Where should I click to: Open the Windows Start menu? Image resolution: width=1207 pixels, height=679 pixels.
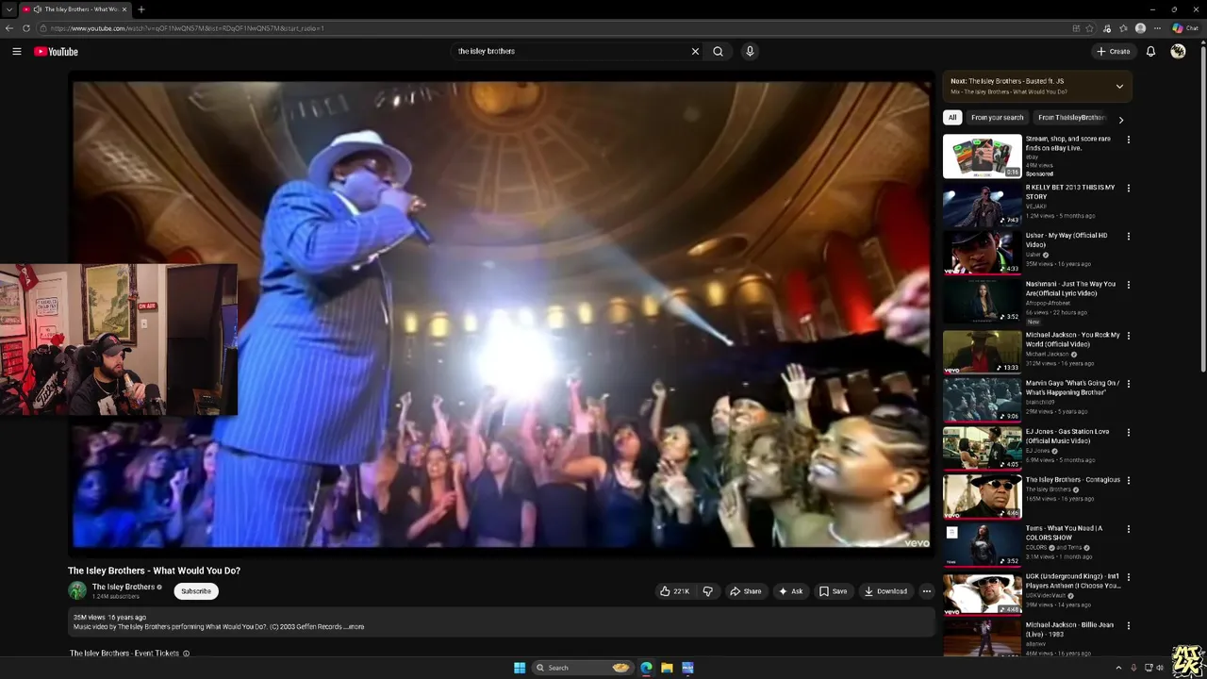point(520,668)
